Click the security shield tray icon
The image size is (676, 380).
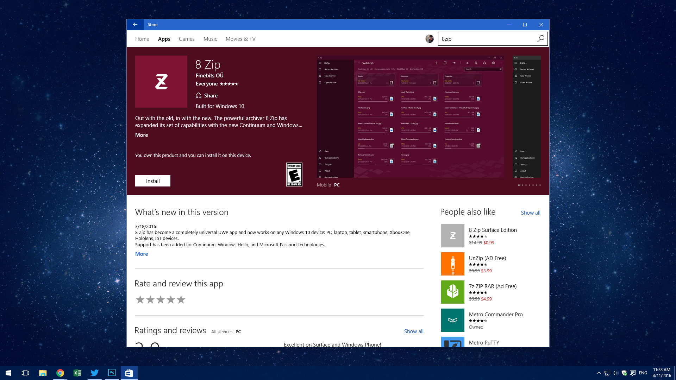(624, 373)
